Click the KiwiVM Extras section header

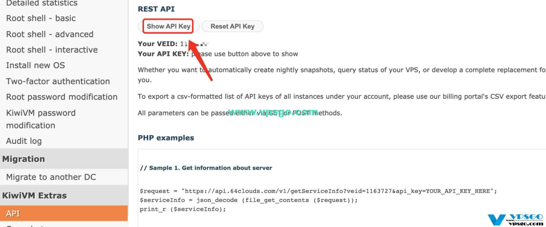point(64,195)
